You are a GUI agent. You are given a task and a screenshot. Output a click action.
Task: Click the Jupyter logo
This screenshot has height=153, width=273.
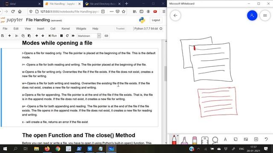[12, 20]
